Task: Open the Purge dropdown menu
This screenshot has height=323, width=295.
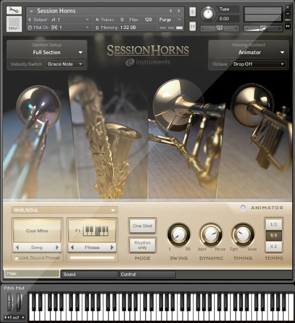Action: pos(170,19)
